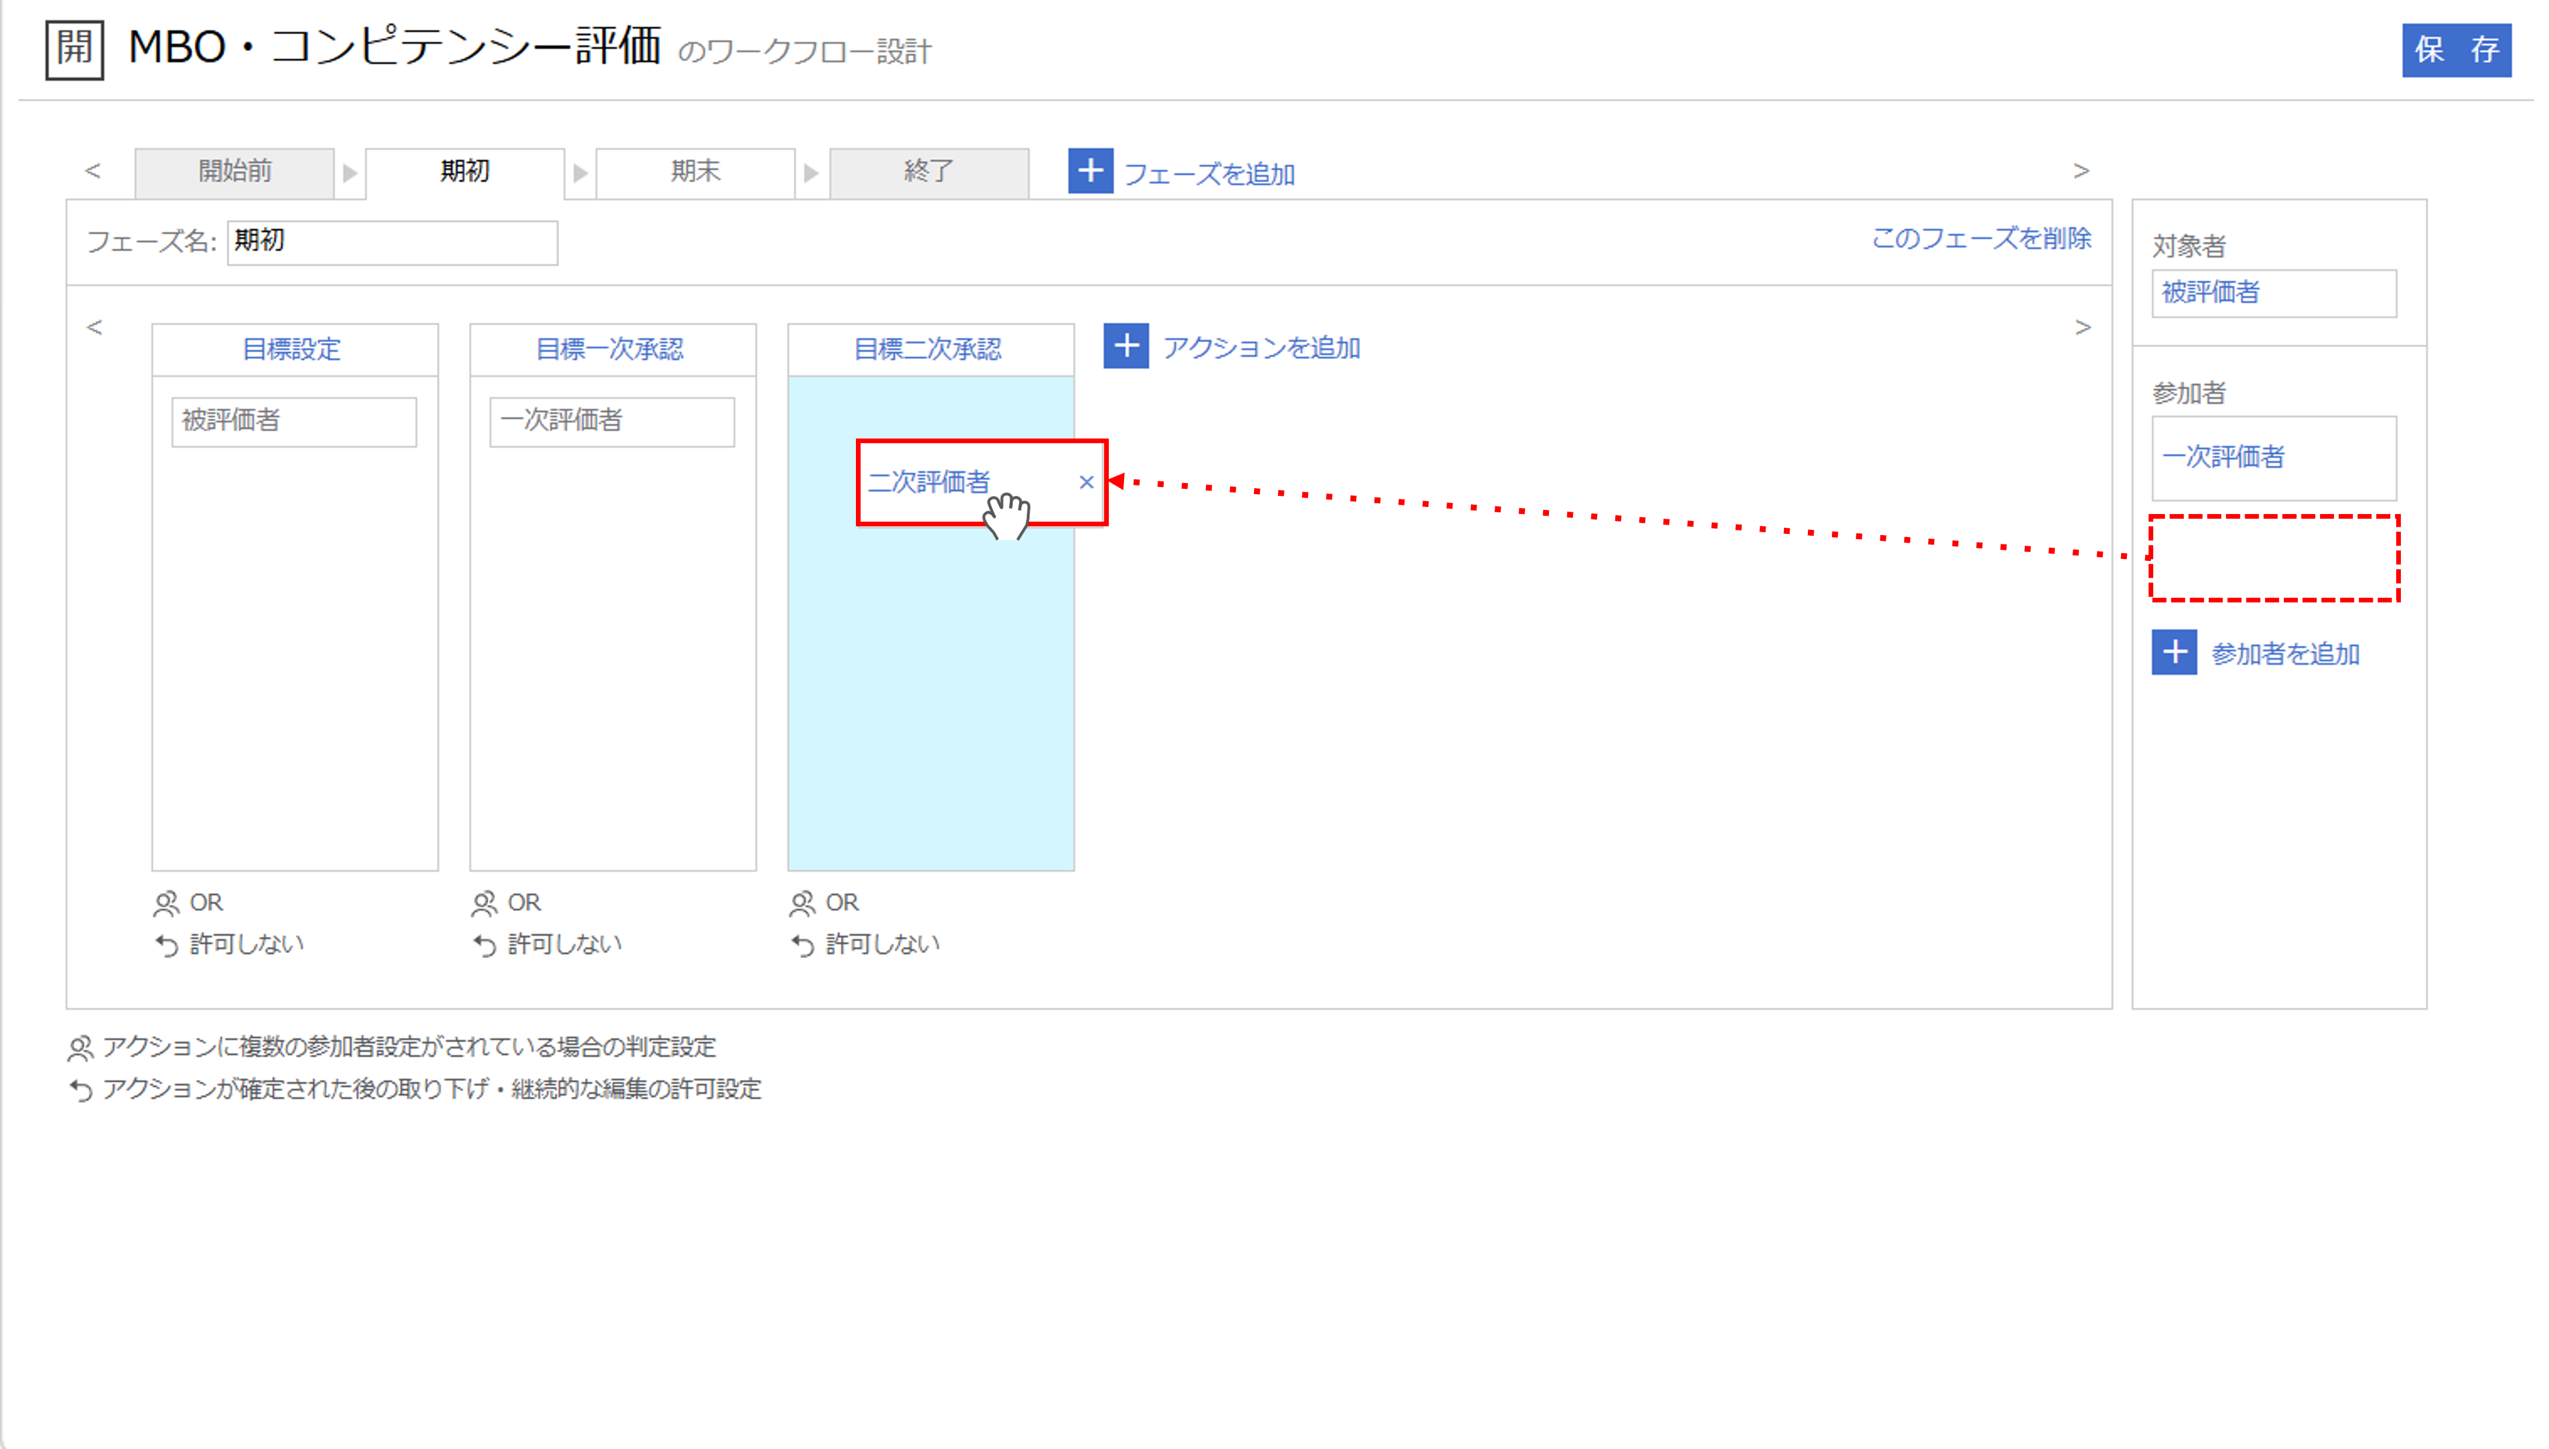Click the plus icon for フェーズを追加

coord(1091,171)
